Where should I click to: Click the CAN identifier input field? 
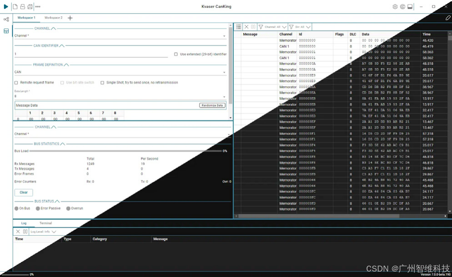click(91, 54)
